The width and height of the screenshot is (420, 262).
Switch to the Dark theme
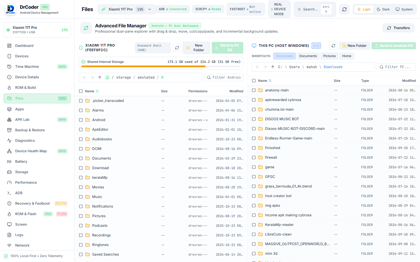pyautogui.click(x=383, y=9)
